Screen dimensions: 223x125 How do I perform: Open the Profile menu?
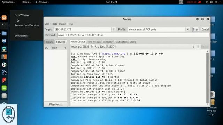62,24
